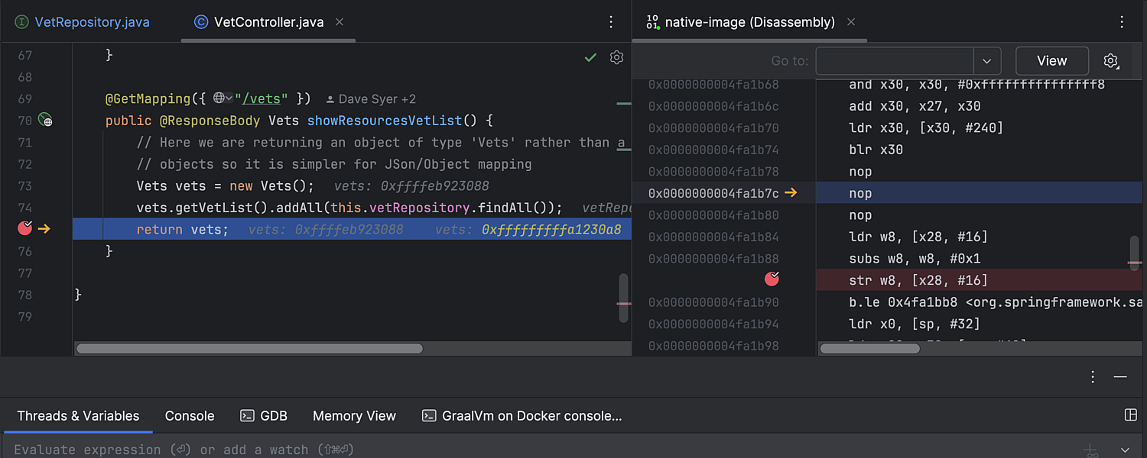Open the GDB console icon tab

[246, 416]
